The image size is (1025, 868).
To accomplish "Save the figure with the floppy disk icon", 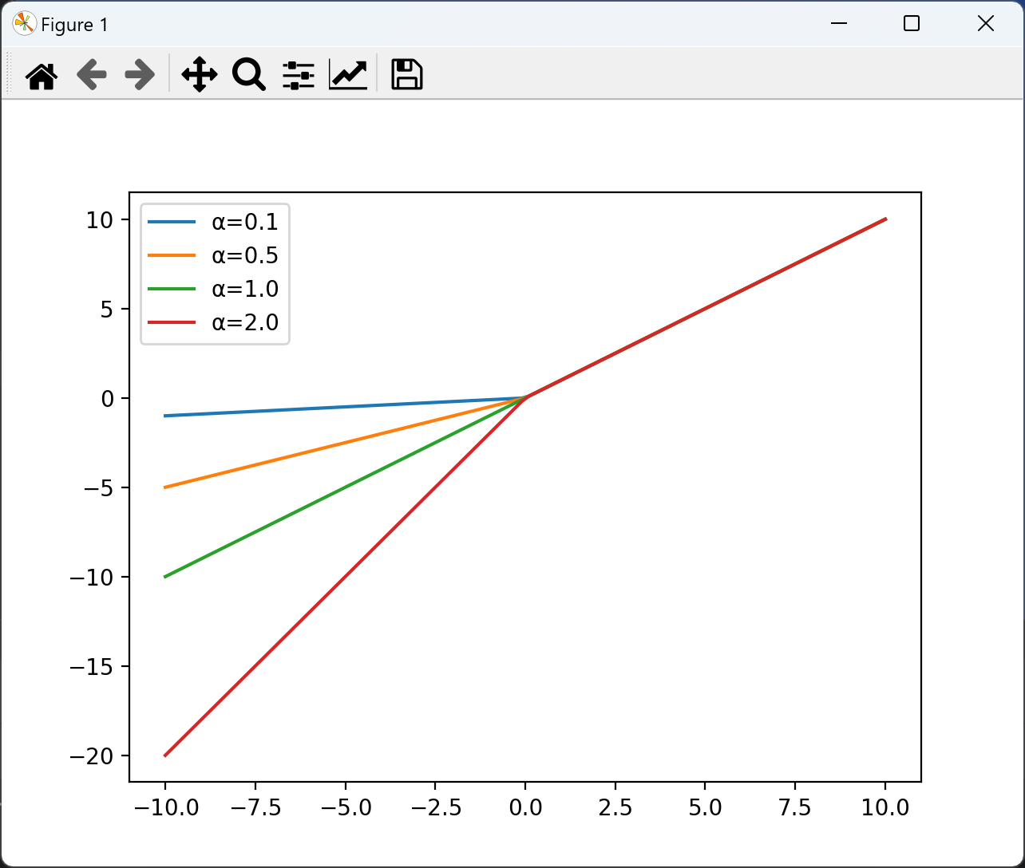I will (406, 74).
